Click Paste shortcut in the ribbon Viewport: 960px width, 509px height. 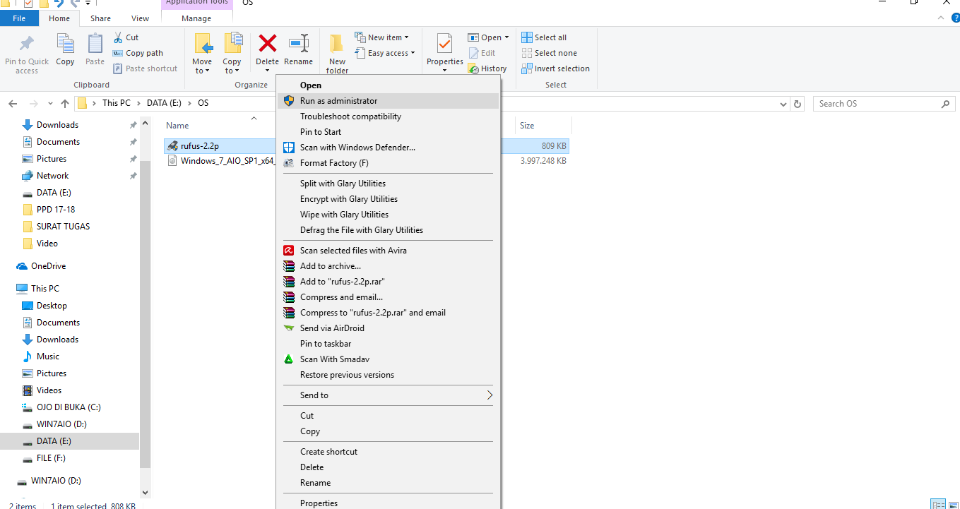pos(145,68)
